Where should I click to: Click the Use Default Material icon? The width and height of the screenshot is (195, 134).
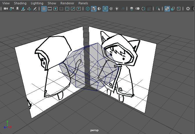(99, 9)
